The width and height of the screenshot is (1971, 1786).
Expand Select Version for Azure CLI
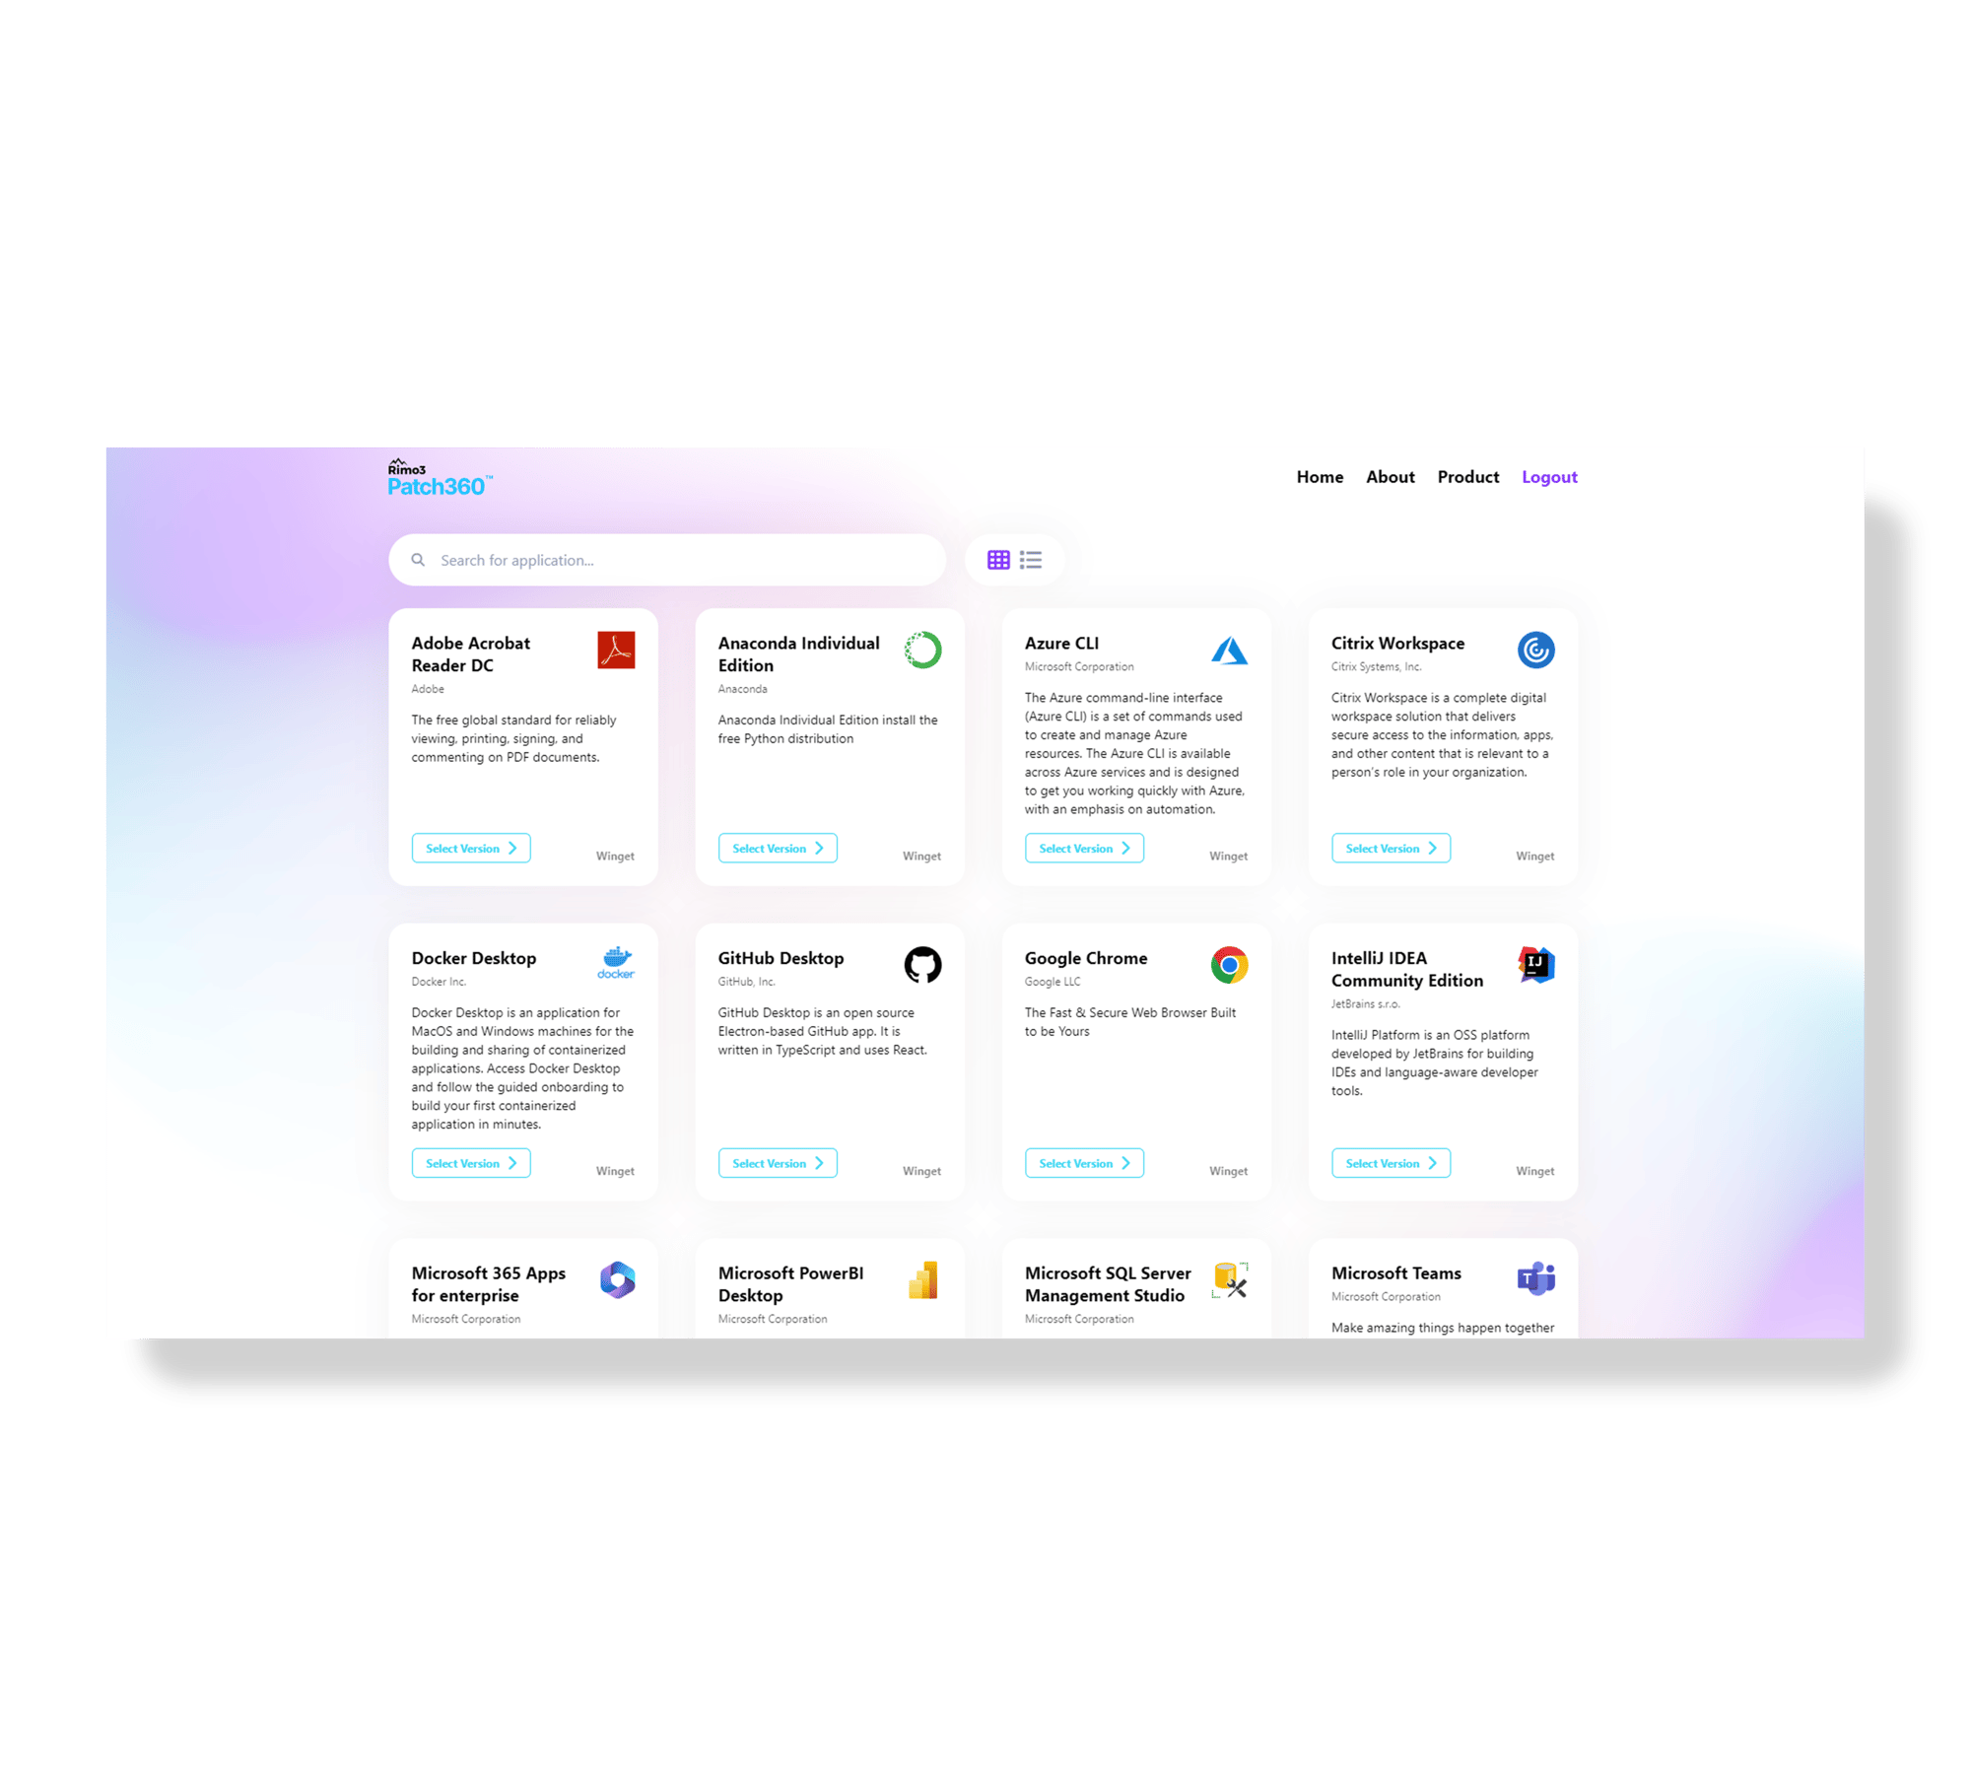pos(1083,849)
